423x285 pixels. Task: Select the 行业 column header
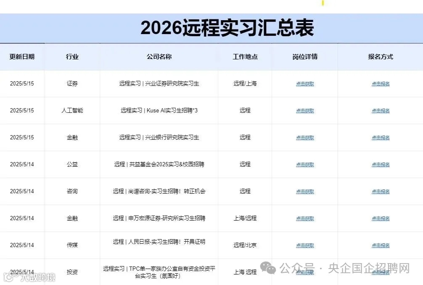pos(71,57)
